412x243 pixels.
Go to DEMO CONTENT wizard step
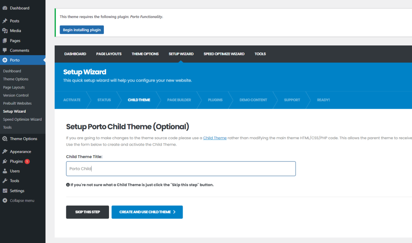253,100
